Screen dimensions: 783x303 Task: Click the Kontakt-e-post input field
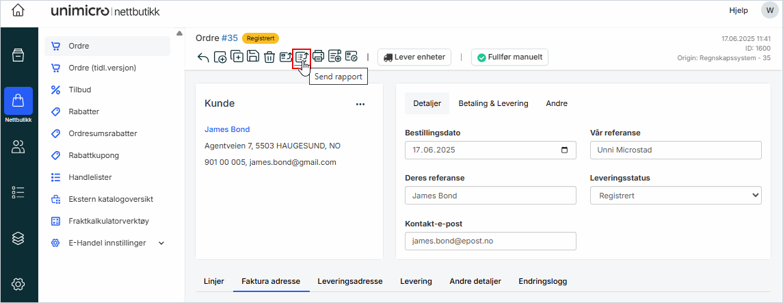pos(490,241)
